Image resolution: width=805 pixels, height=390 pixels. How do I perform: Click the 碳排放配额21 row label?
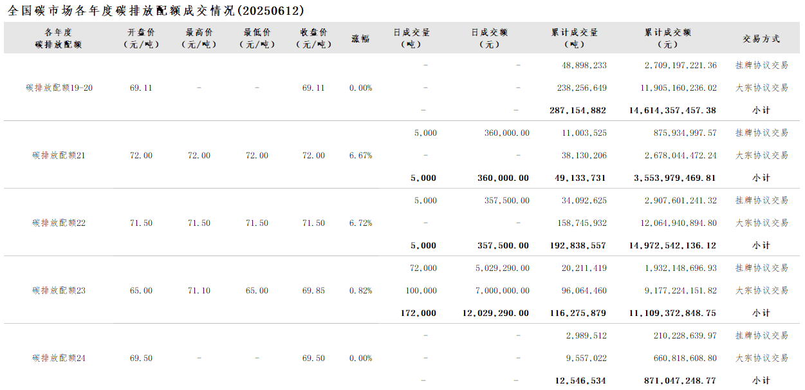[59, 155]
